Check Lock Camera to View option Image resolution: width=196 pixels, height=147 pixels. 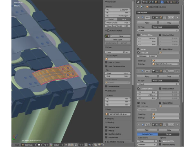tap(106, 66)
